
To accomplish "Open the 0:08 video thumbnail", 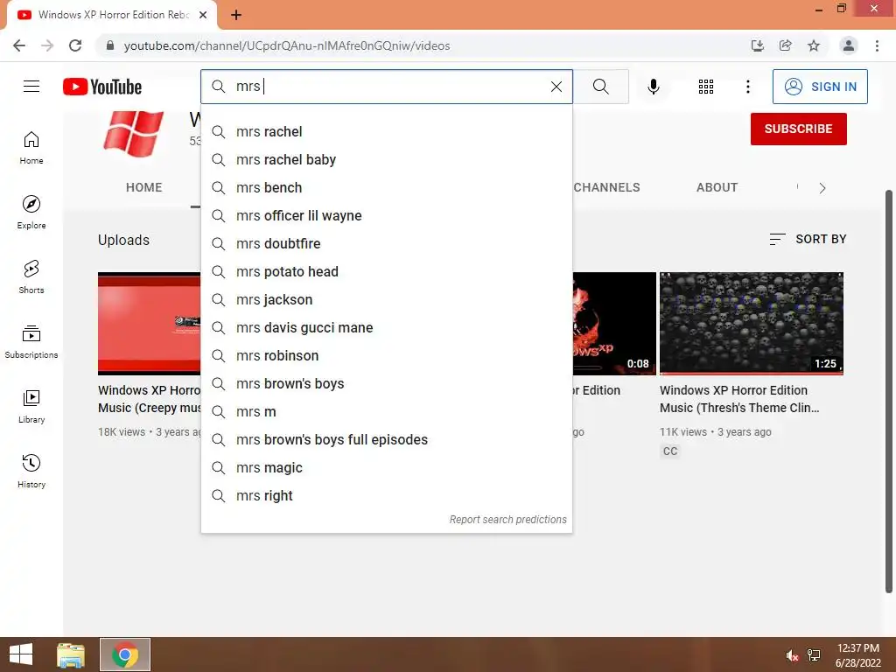I will click(x=614, y=324).
